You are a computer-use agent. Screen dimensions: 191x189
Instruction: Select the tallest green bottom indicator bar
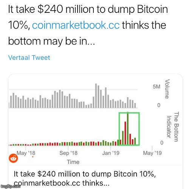click(128, 128)
